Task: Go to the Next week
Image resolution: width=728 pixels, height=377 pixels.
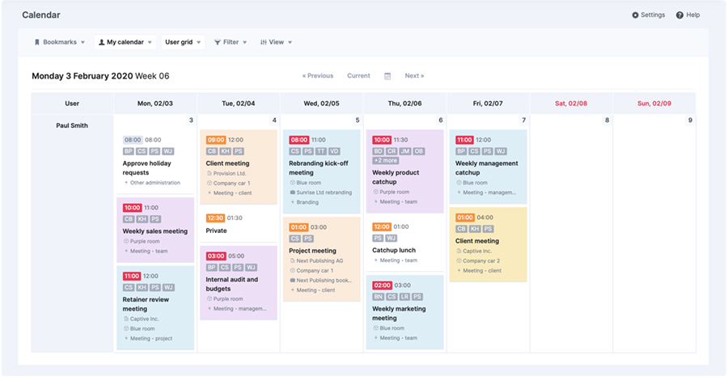Action: [414, 76]
